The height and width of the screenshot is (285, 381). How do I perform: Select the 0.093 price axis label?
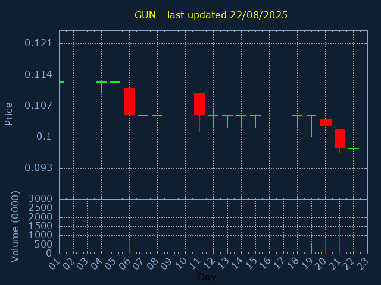pyautogui.click(x=38, y=167)
